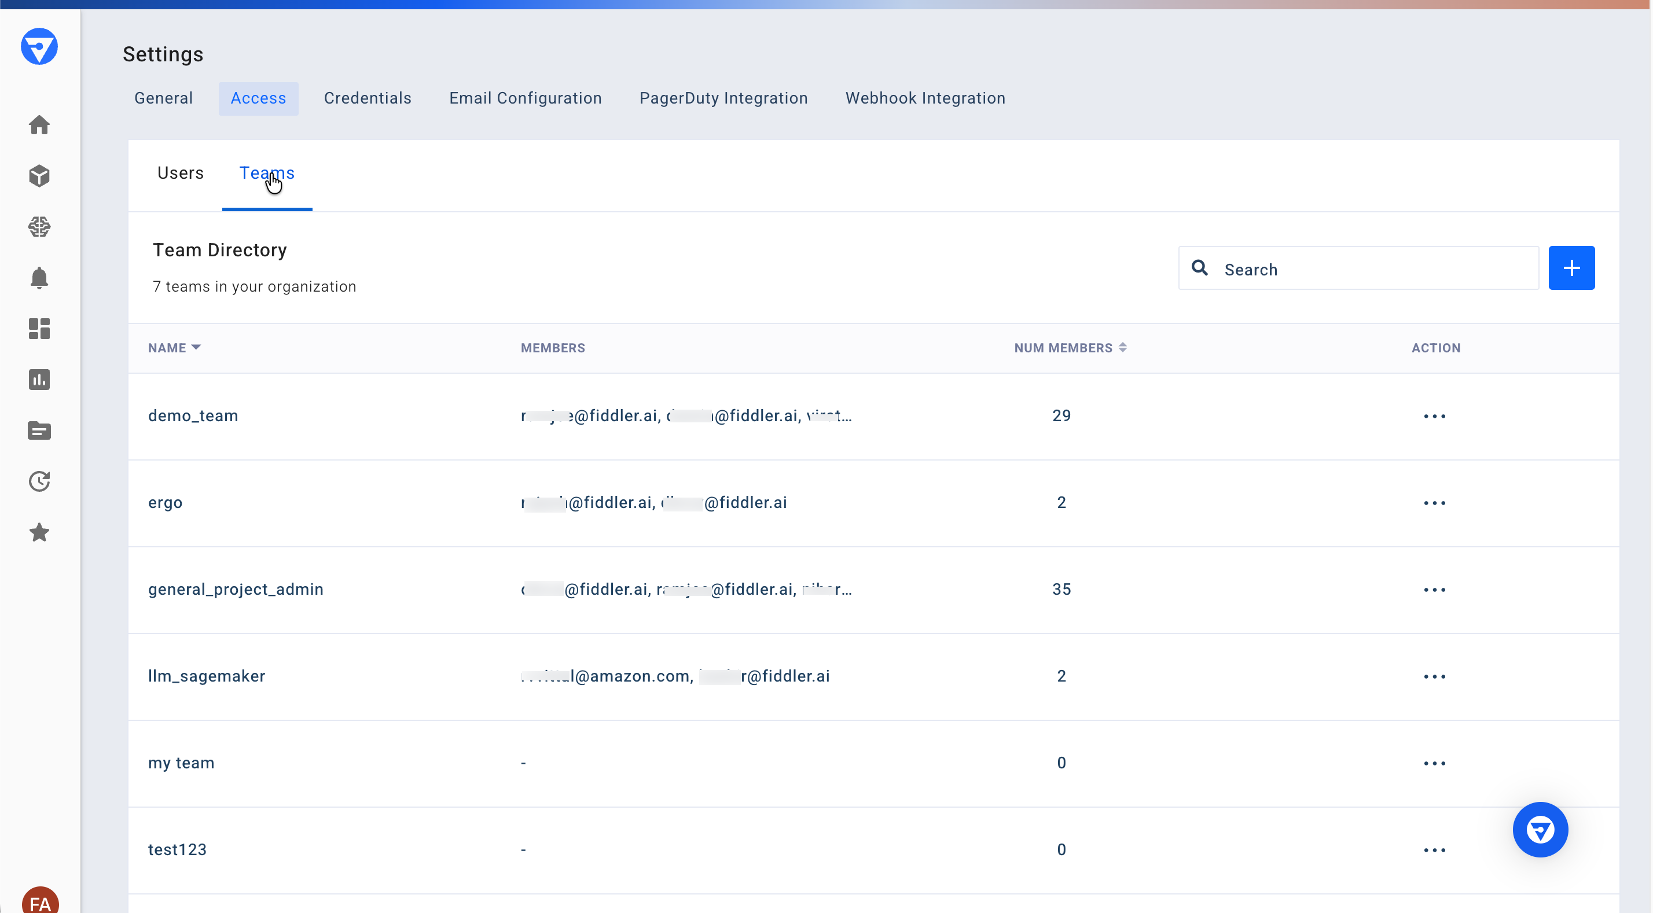This screenshot has width=1653, height=913.
Task: Open the history clock icon
Action: pos(40,481)
